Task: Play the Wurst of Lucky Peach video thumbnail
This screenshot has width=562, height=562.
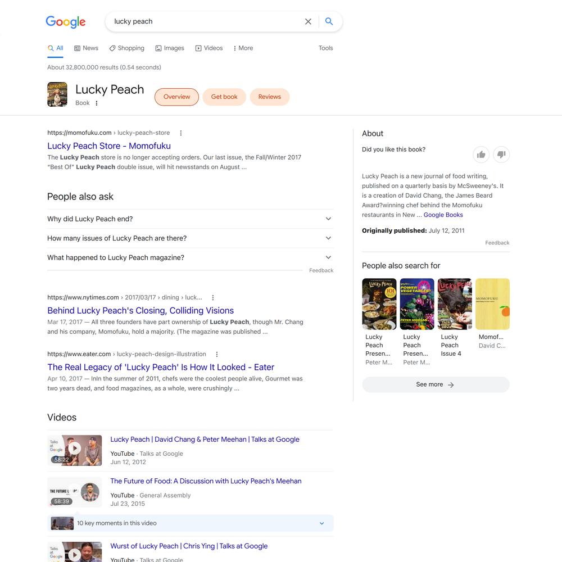Action: 75,552
